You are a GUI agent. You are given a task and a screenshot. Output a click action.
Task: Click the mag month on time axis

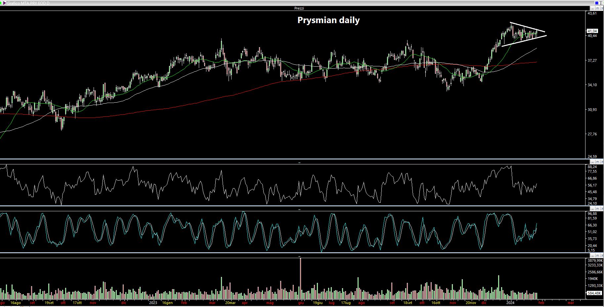(x=270, y=303)
